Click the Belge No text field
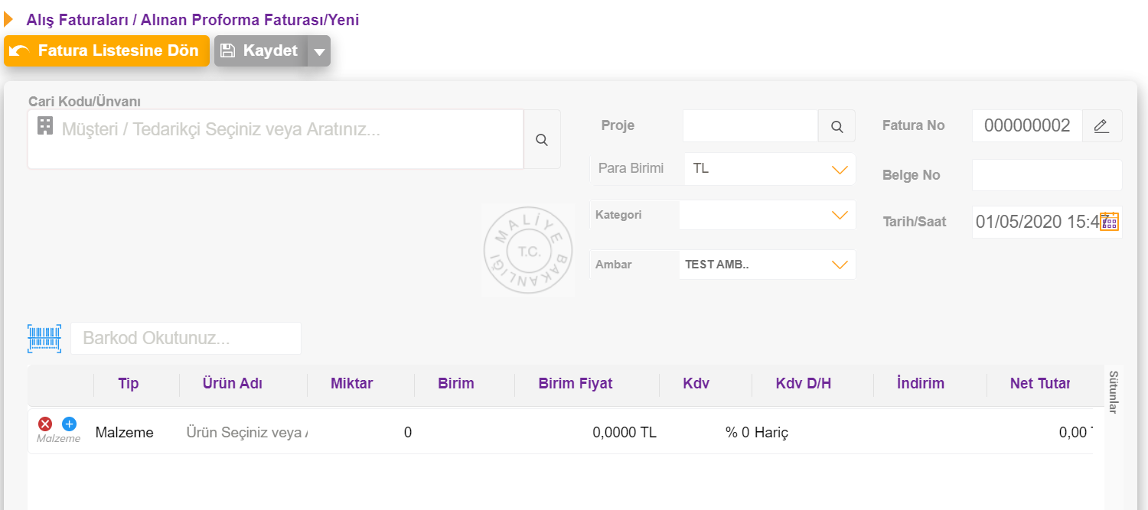The image size is (1148, 510). click(1047, 175)
